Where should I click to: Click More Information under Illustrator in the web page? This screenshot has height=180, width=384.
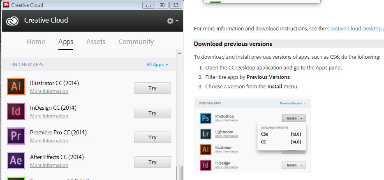pos(227,152)
